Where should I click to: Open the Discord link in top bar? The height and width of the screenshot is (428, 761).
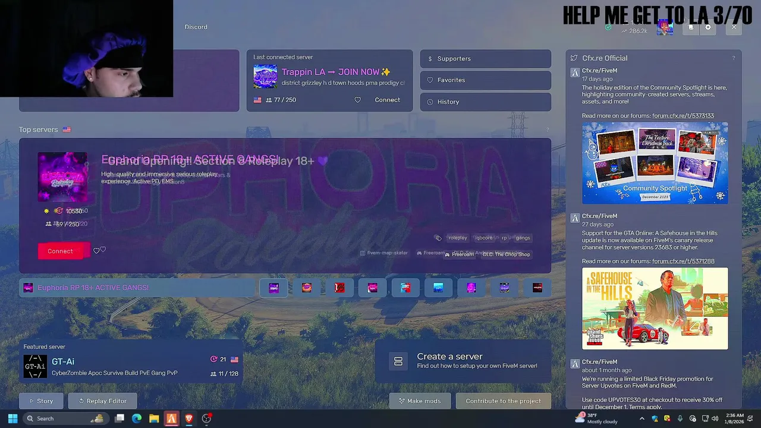196,27
